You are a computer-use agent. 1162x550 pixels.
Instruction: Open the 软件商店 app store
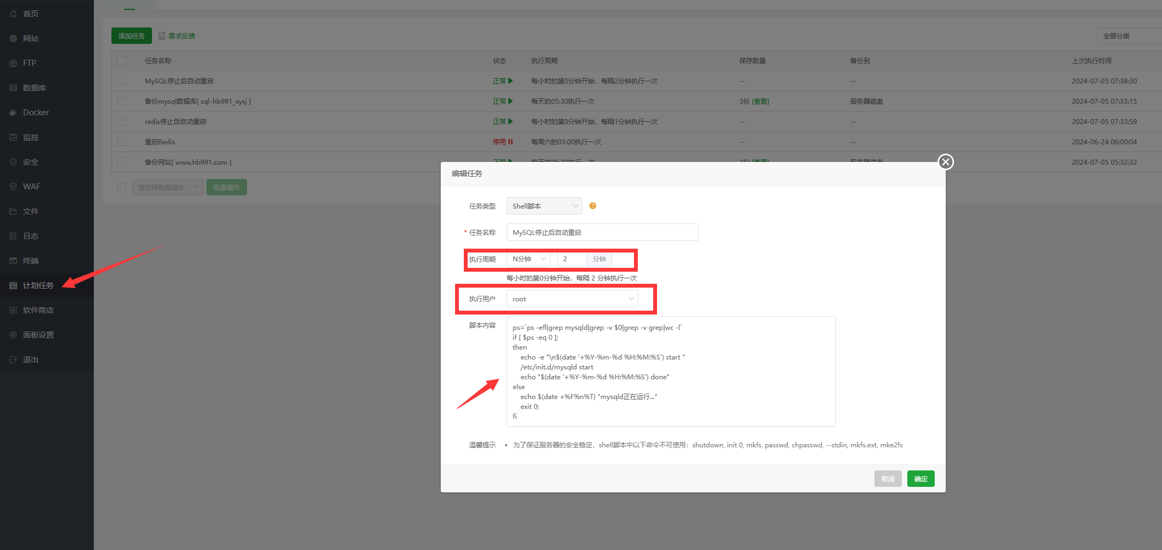point(38,310)
